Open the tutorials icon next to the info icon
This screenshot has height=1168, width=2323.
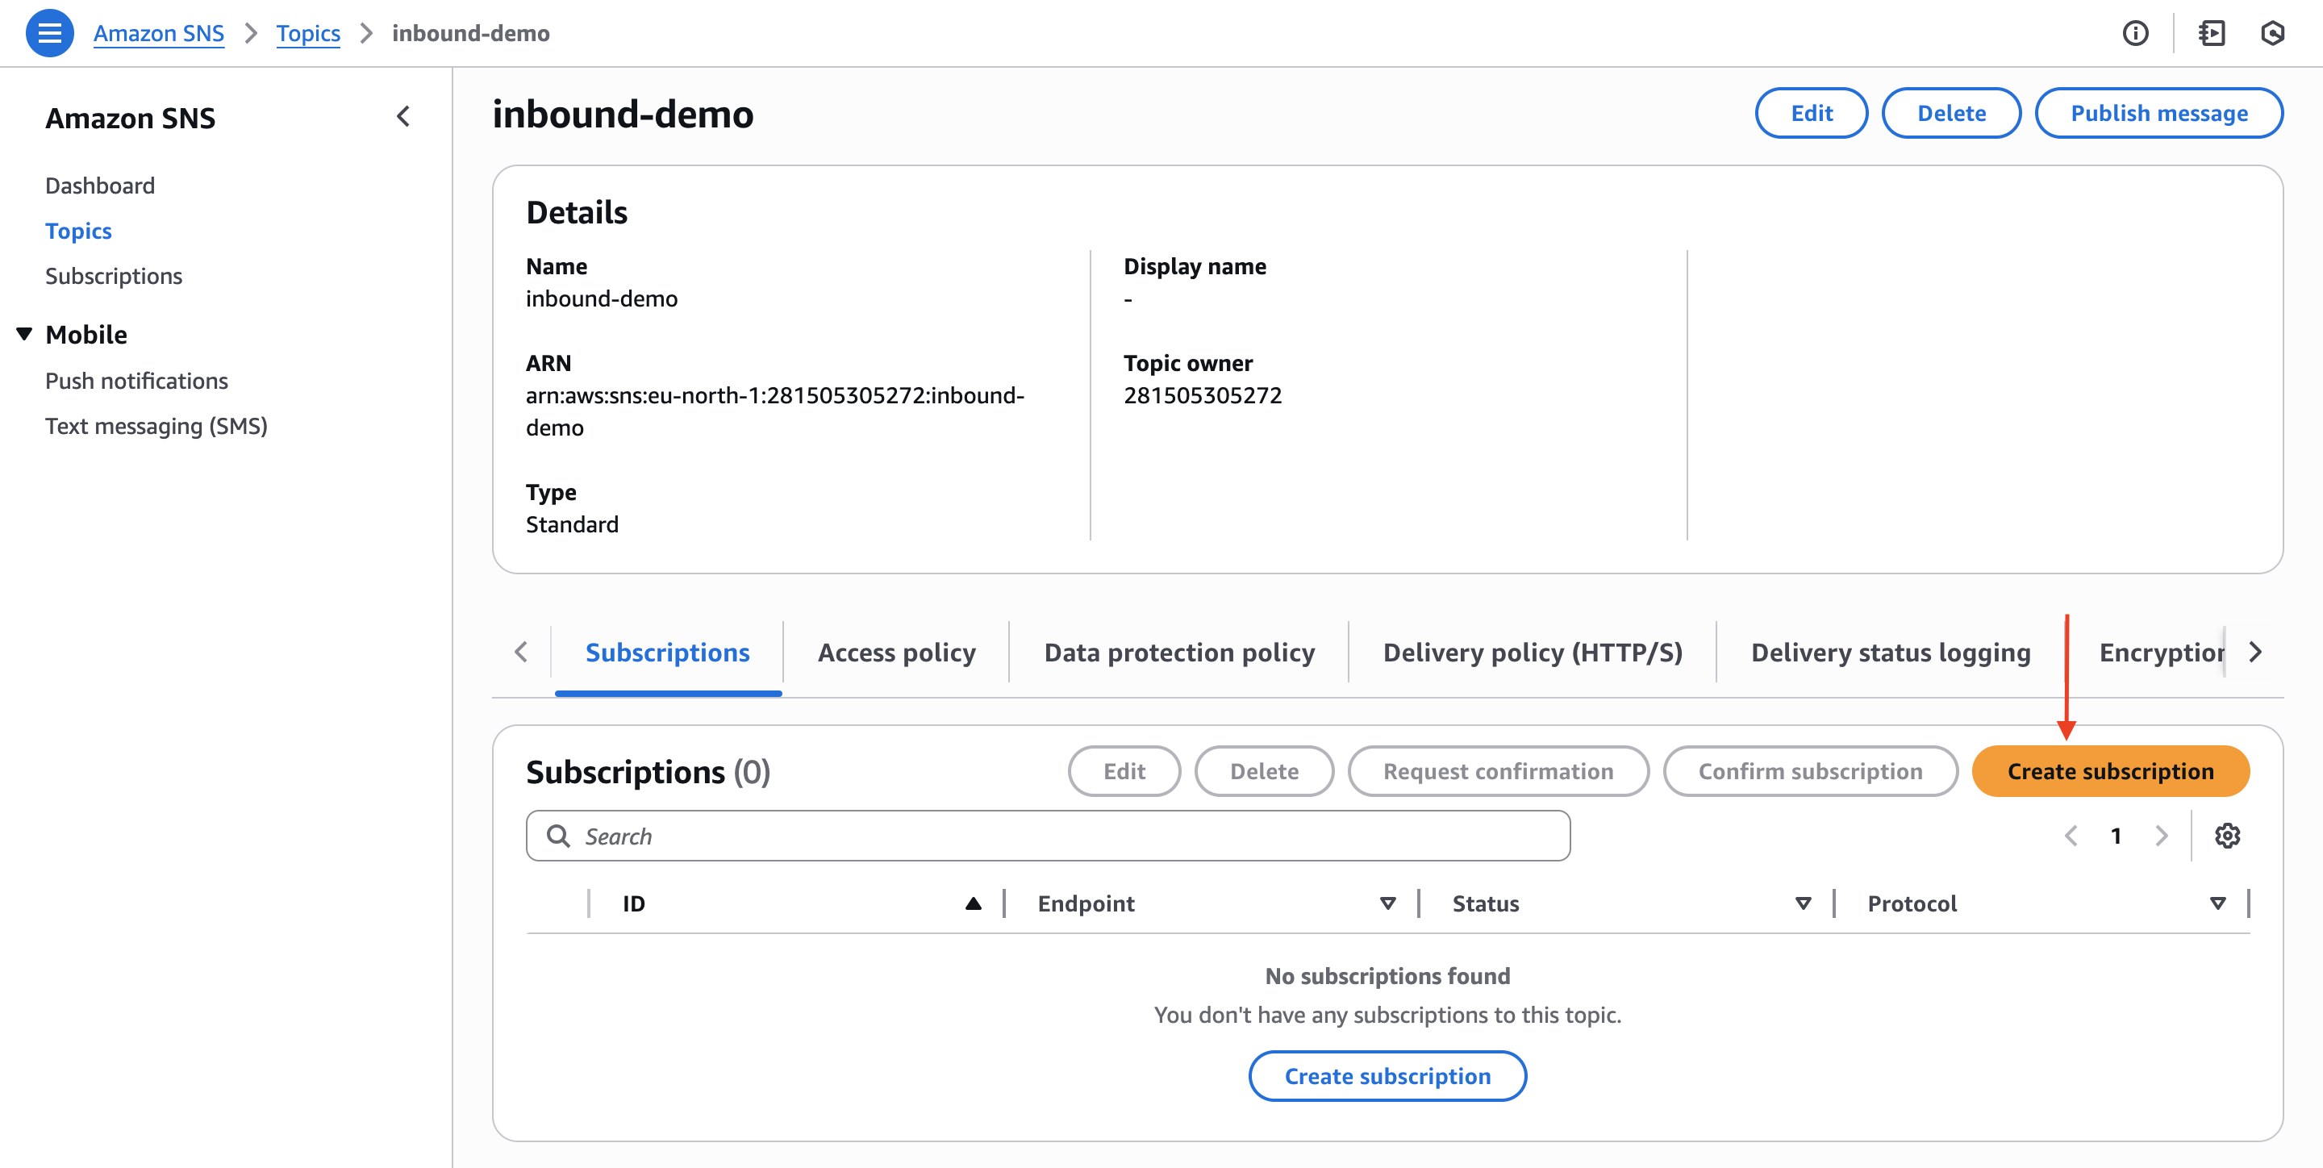click(x=2213, y=32)
